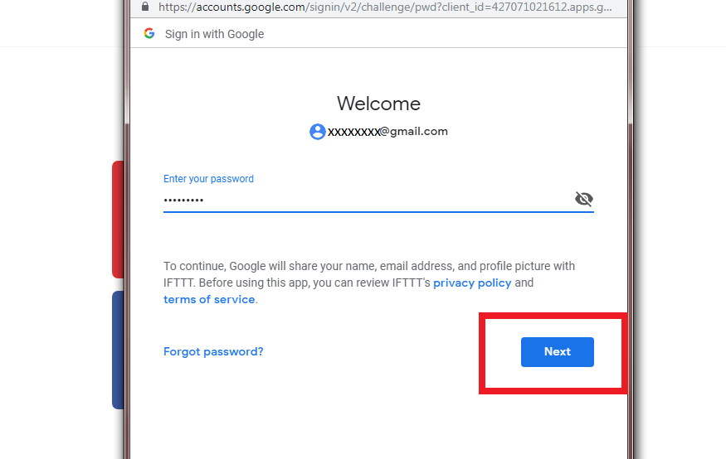Click the blue account avatar icon
Screen dimensions: 726x459
(318, 132)
